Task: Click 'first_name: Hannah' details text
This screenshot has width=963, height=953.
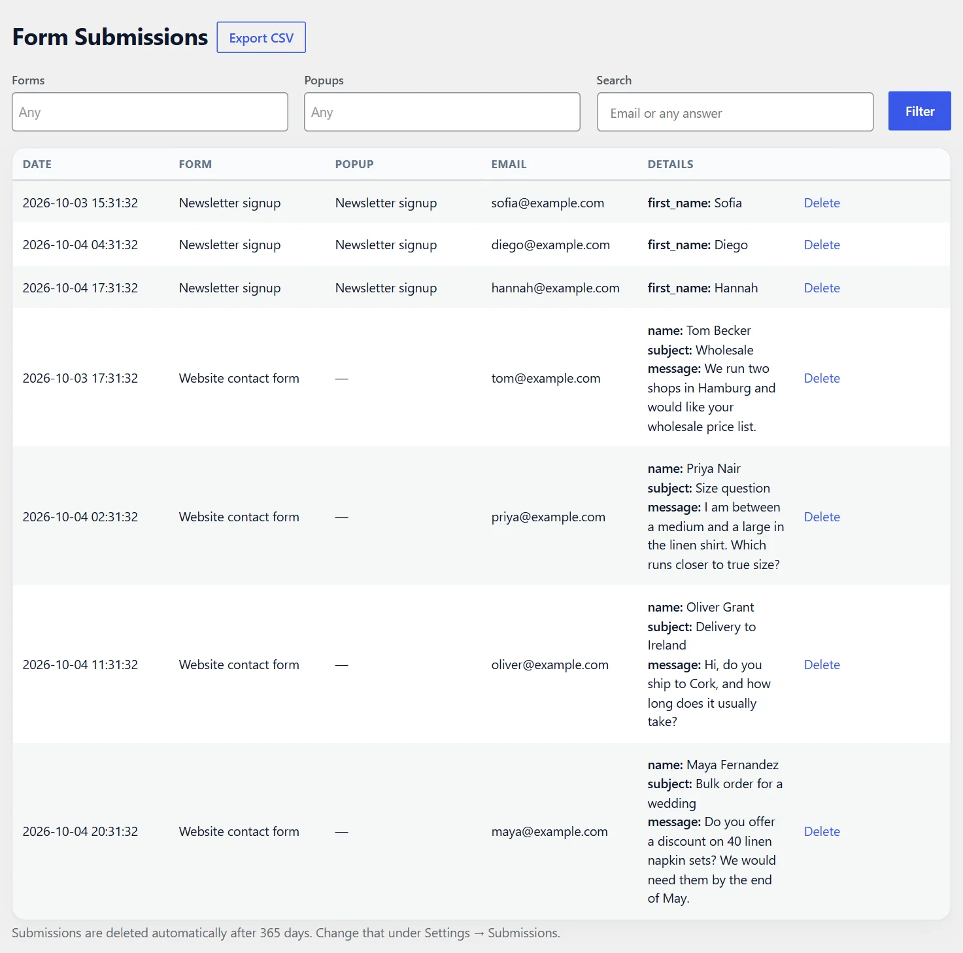Action: pyautogui.click(x=703, y=288)
